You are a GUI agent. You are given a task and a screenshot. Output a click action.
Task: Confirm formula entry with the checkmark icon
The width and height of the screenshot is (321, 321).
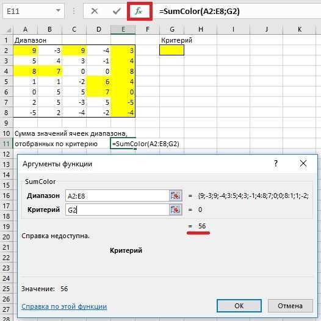pyautogui.click(x=117, y=11)
